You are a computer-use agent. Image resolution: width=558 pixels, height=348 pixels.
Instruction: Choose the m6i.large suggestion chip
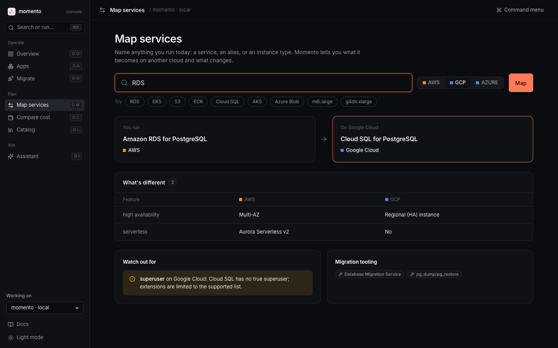(322, 102)
